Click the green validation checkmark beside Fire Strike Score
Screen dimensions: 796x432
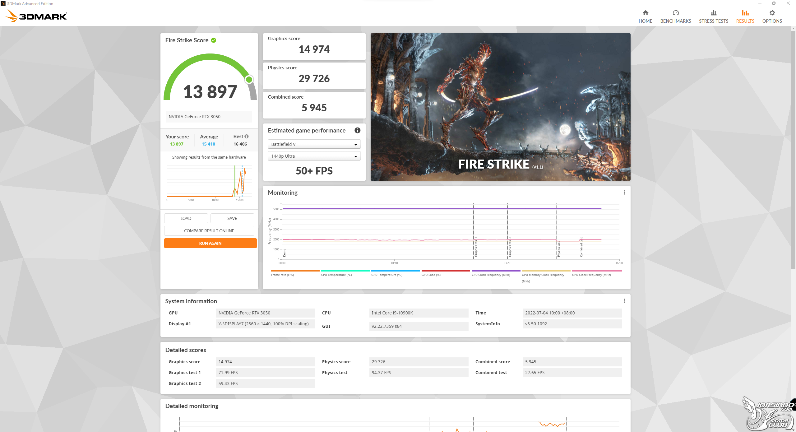(x=214, y=40)
